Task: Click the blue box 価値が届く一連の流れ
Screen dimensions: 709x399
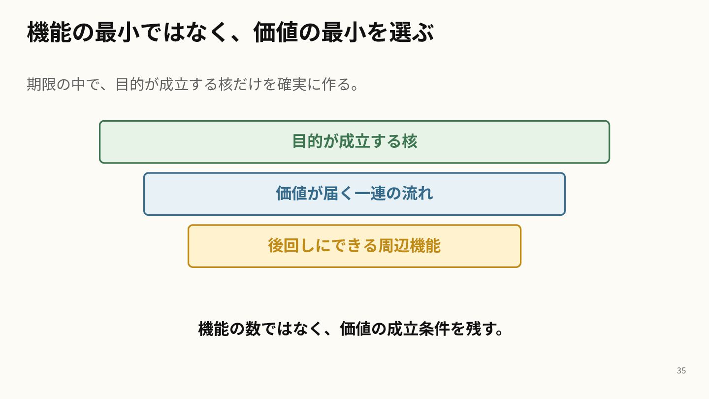Action: click(x=354, y=194)
